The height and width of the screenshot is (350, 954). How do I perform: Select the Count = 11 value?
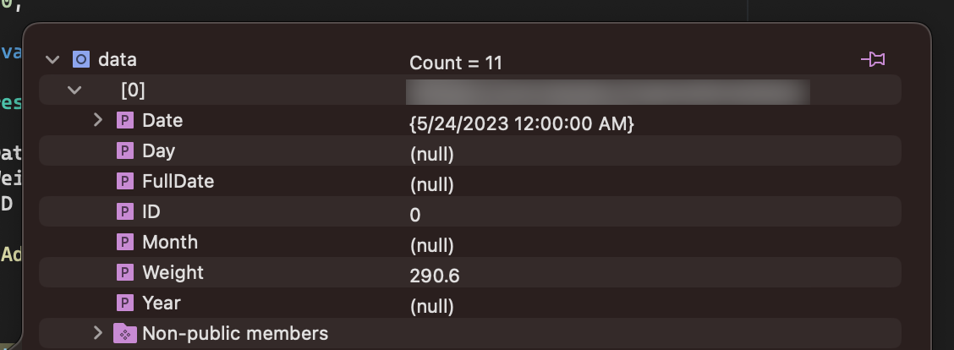tap(456, 63)
